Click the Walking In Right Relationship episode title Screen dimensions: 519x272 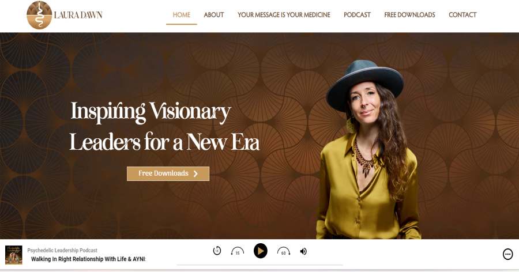pos(88,259)
